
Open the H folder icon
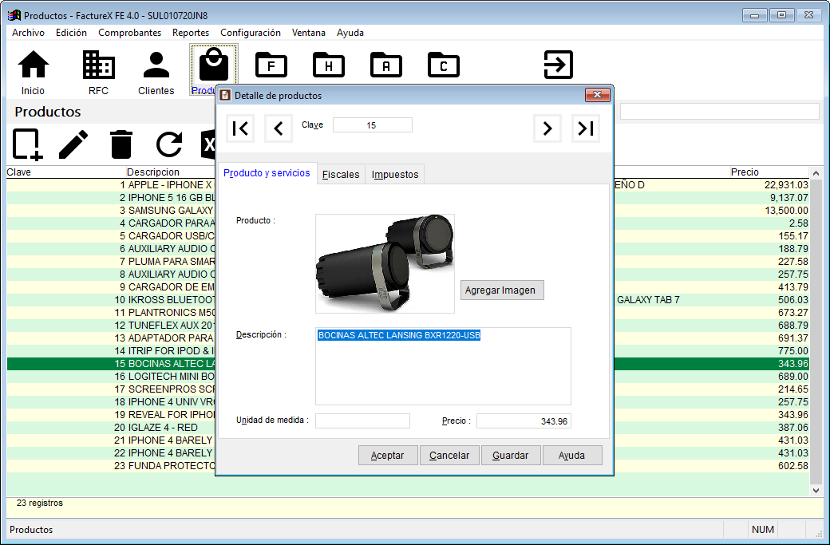click(x=329, y=65)
